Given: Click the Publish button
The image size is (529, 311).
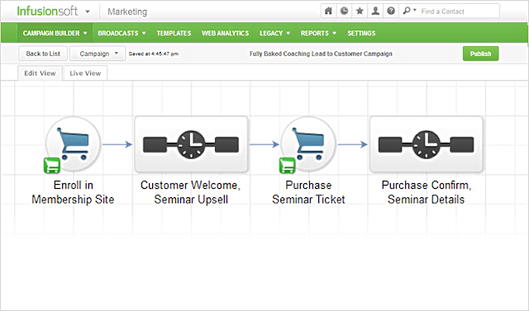Looking at the screenshot, I should point(480,54).
